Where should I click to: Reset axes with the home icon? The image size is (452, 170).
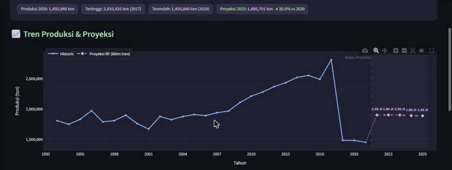421,51
